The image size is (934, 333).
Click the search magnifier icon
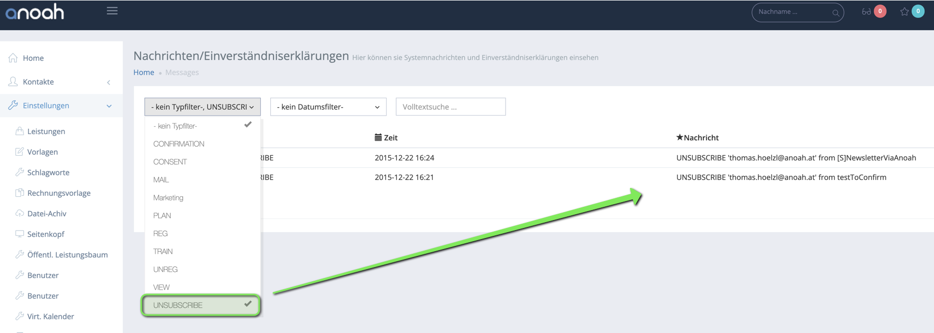click(x=835, y=13)
